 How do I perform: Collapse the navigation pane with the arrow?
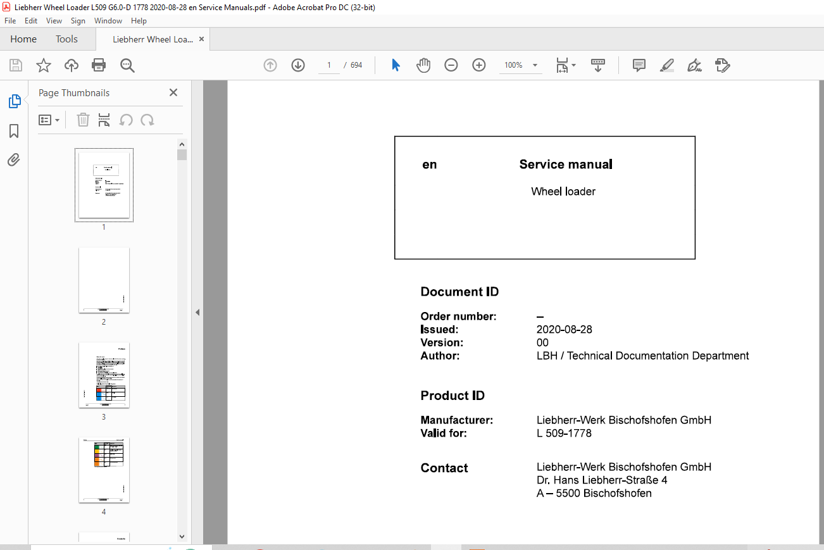tap(197, 312)
